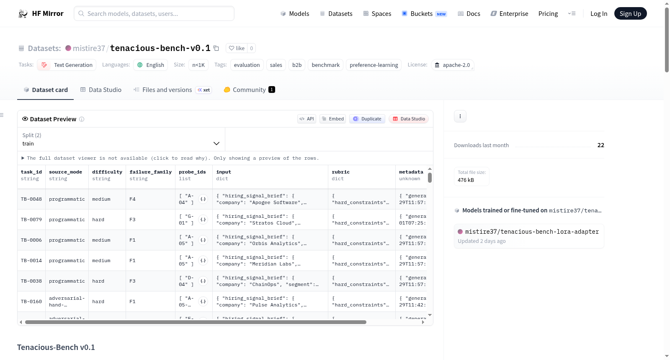Click the n<1K size tag
Viewport: 670px width, 360px height.
[x=198, y=65]
